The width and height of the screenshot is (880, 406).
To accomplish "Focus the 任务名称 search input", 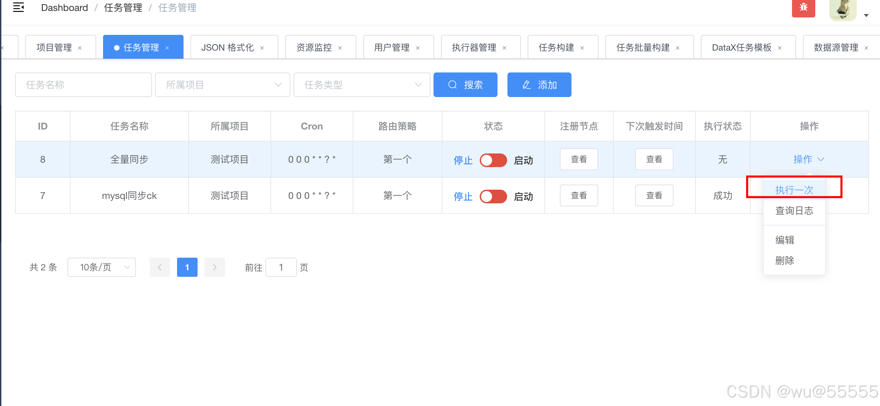I will point(83,85).
